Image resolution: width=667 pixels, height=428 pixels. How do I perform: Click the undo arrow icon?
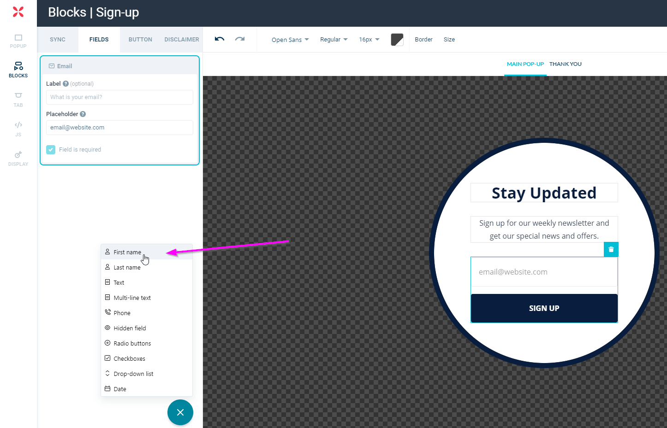pyautogui.click(x=219, y=39)
